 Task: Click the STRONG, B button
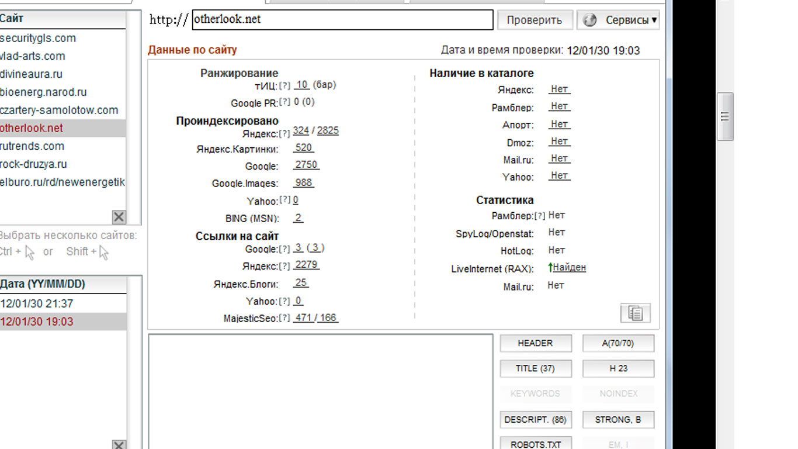coord(618,420)
